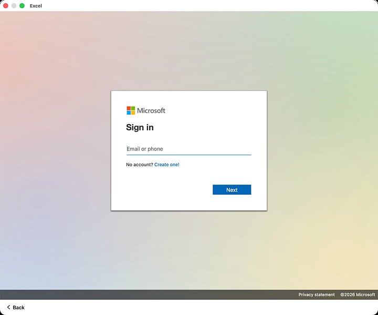Open the Privacy statement link
The height and width of the screenshot is (315, 378).
tap(317, 294)
